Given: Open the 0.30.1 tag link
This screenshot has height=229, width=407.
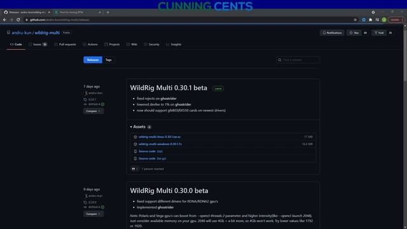Looking at the screenshot, I should coord(92,99).
